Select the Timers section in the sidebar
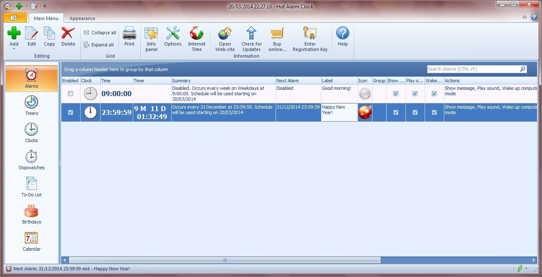This screenshot has width=542, height=277. 31,105
